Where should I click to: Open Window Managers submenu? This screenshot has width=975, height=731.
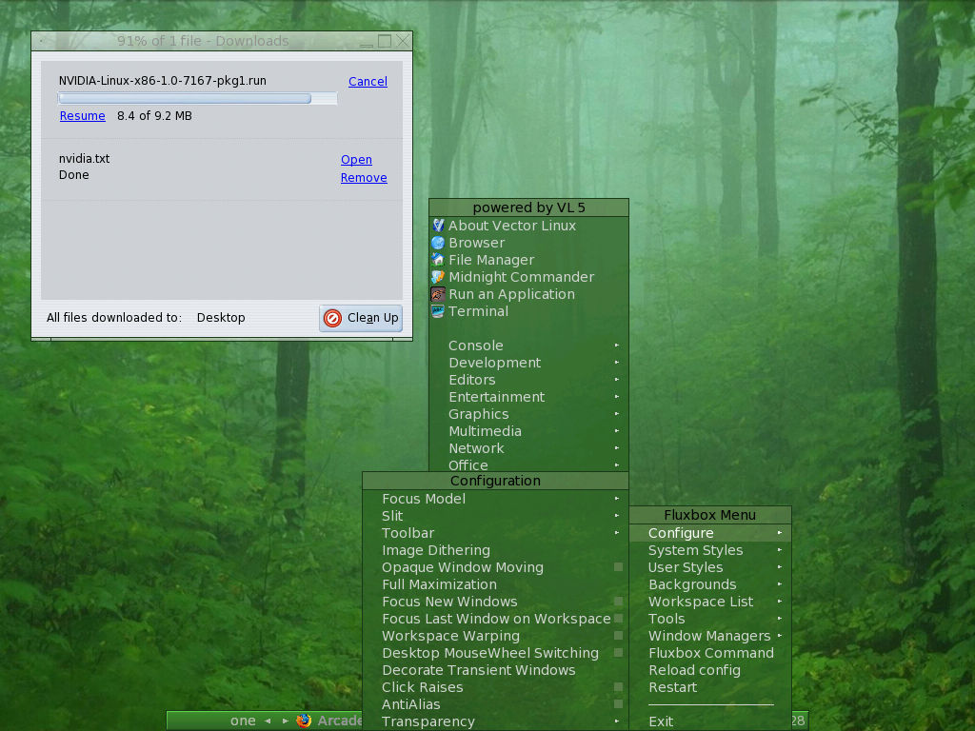[710, 635]
